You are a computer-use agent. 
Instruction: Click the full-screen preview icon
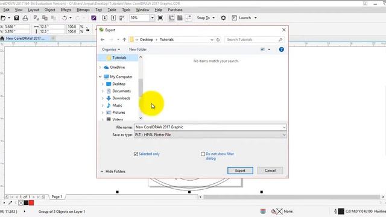(x=160, y=18)
